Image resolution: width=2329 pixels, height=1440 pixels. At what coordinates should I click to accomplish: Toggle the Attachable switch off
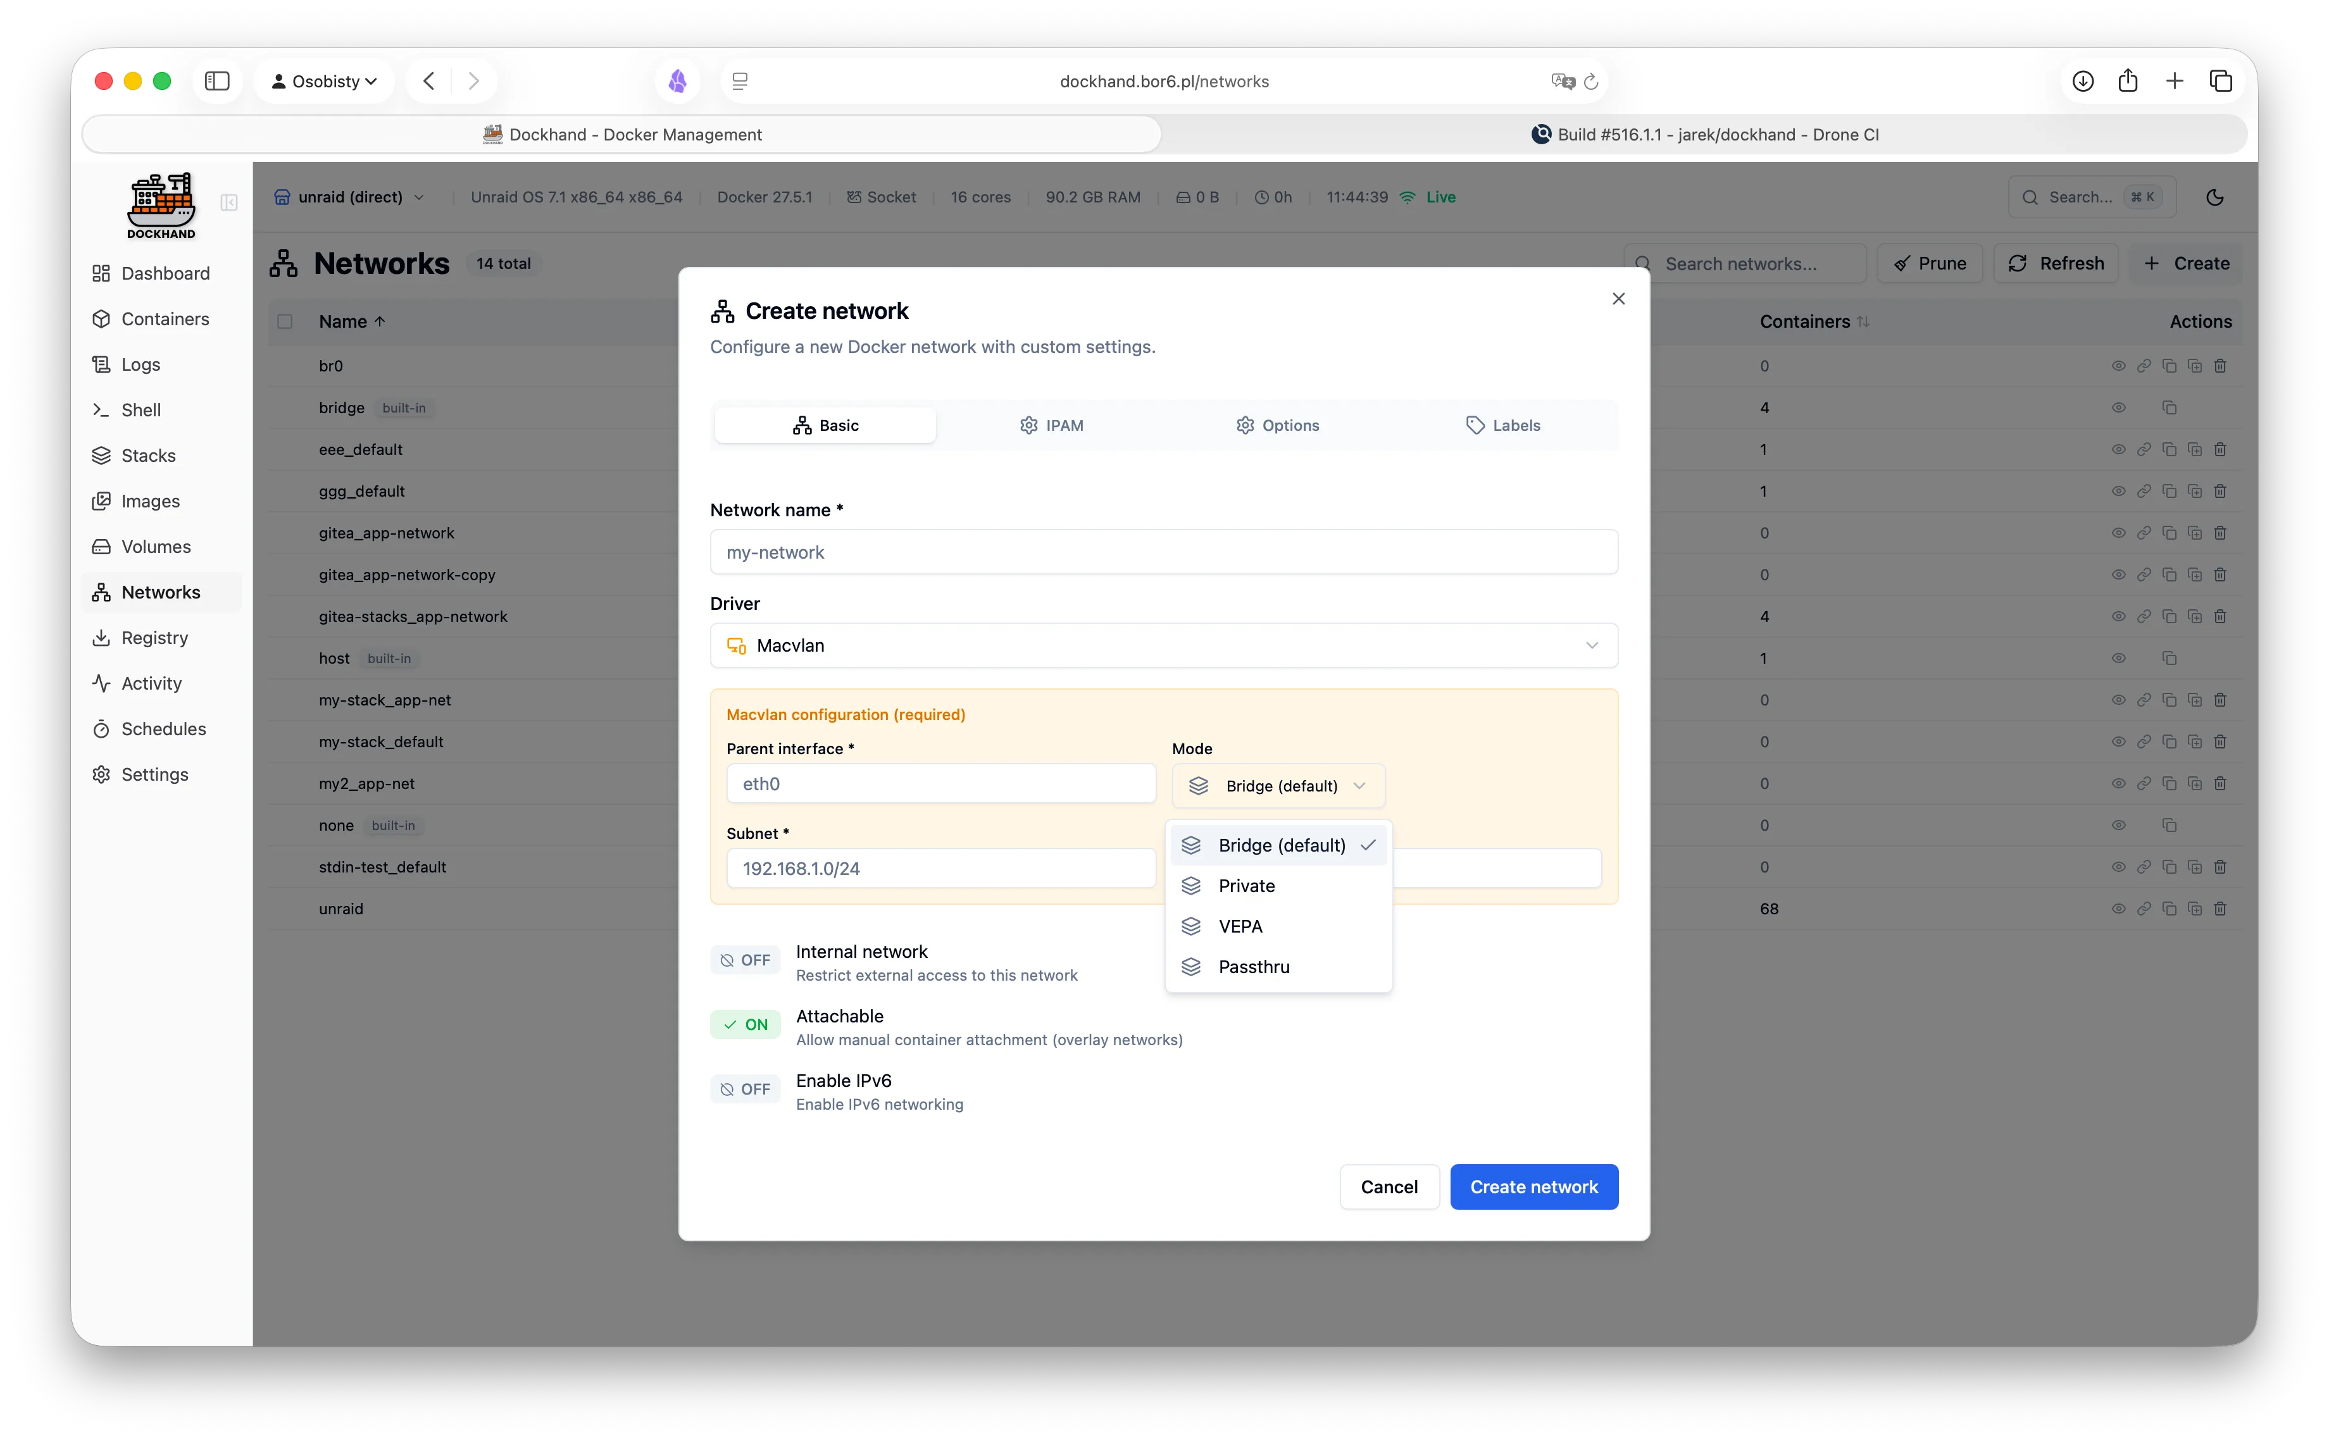745,1024
